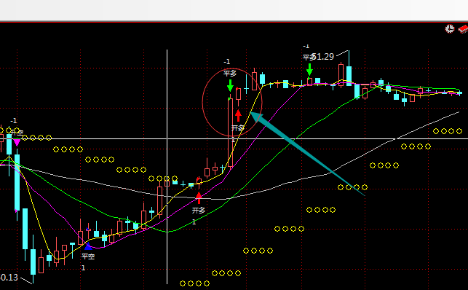The image size is (468, 290).
Task: Select the teal diagonal arrow annotation
Action: pyautogui.click(x=307, y=154)
